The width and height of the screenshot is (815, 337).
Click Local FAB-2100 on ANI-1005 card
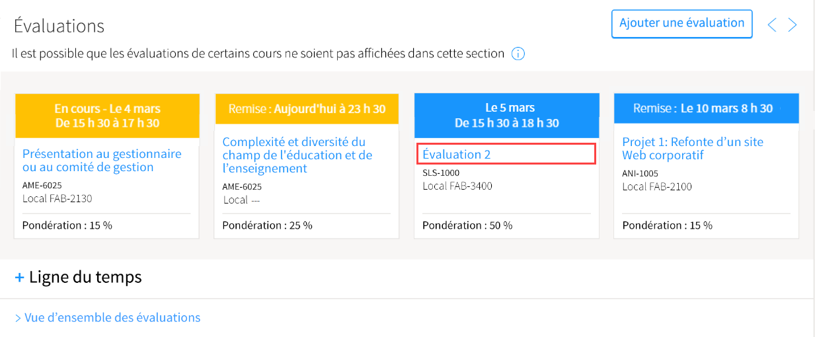[657, 186]
